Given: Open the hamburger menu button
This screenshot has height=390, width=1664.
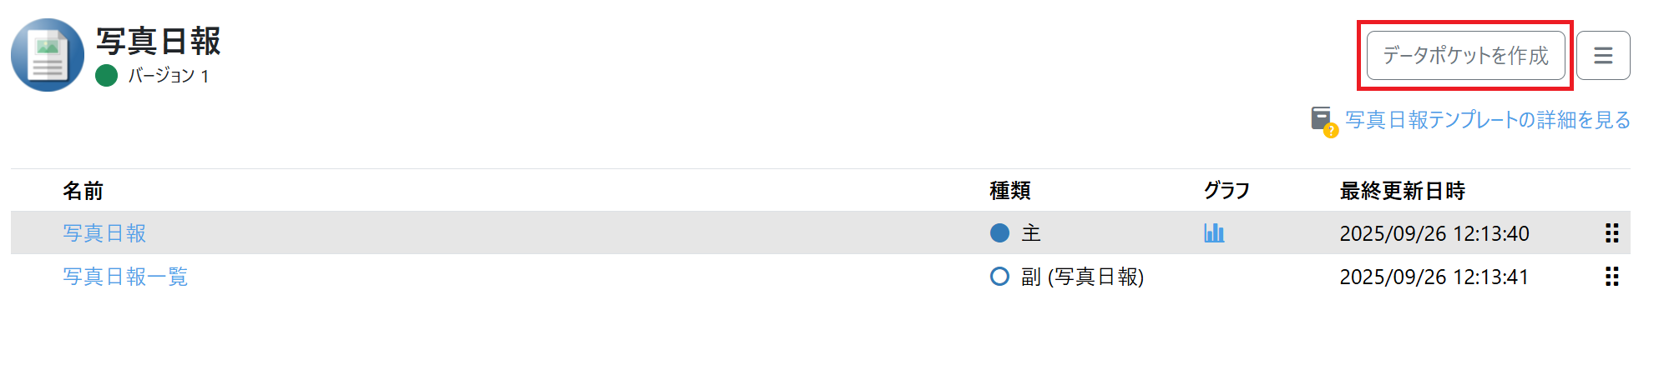Looking at the screenshot, I should click(1602, 56).
